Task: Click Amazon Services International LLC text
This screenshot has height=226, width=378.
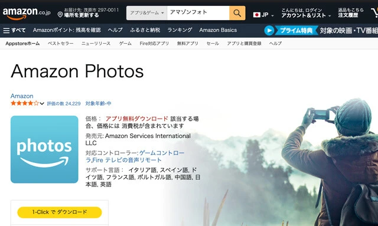Action: tap(138, 139)
